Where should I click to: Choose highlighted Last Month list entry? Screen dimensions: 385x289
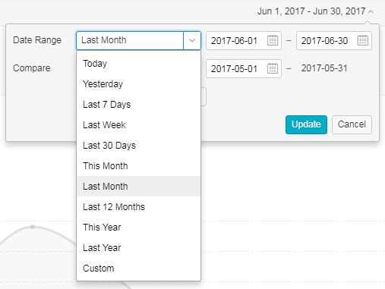[x=138, y=187]
